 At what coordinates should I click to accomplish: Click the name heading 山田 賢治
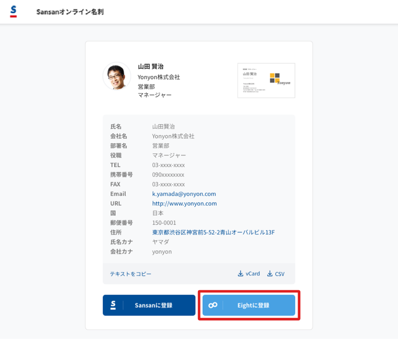[151, 66]
